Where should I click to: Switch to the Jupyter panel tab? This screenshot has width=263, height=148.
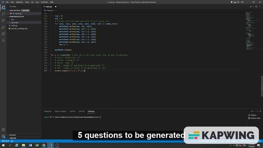click(81, 111)
